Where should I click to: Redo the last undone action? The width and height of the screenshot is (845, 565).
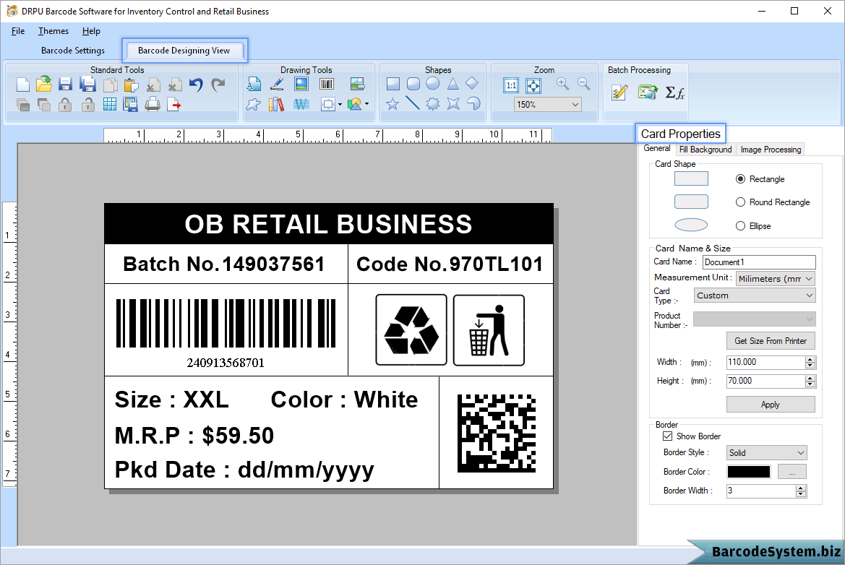[x=218, y=85]
